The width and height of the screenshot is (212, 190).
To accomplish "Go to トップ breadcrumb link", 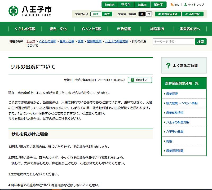I will coord(31,41).
